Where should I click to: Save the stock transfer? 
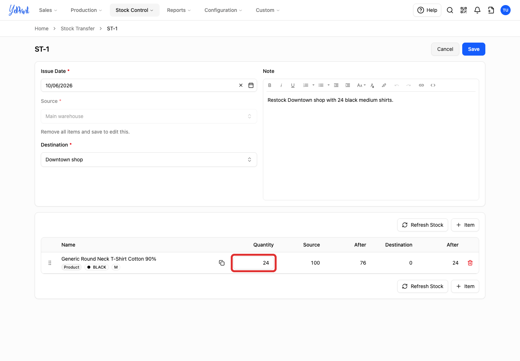474,49
